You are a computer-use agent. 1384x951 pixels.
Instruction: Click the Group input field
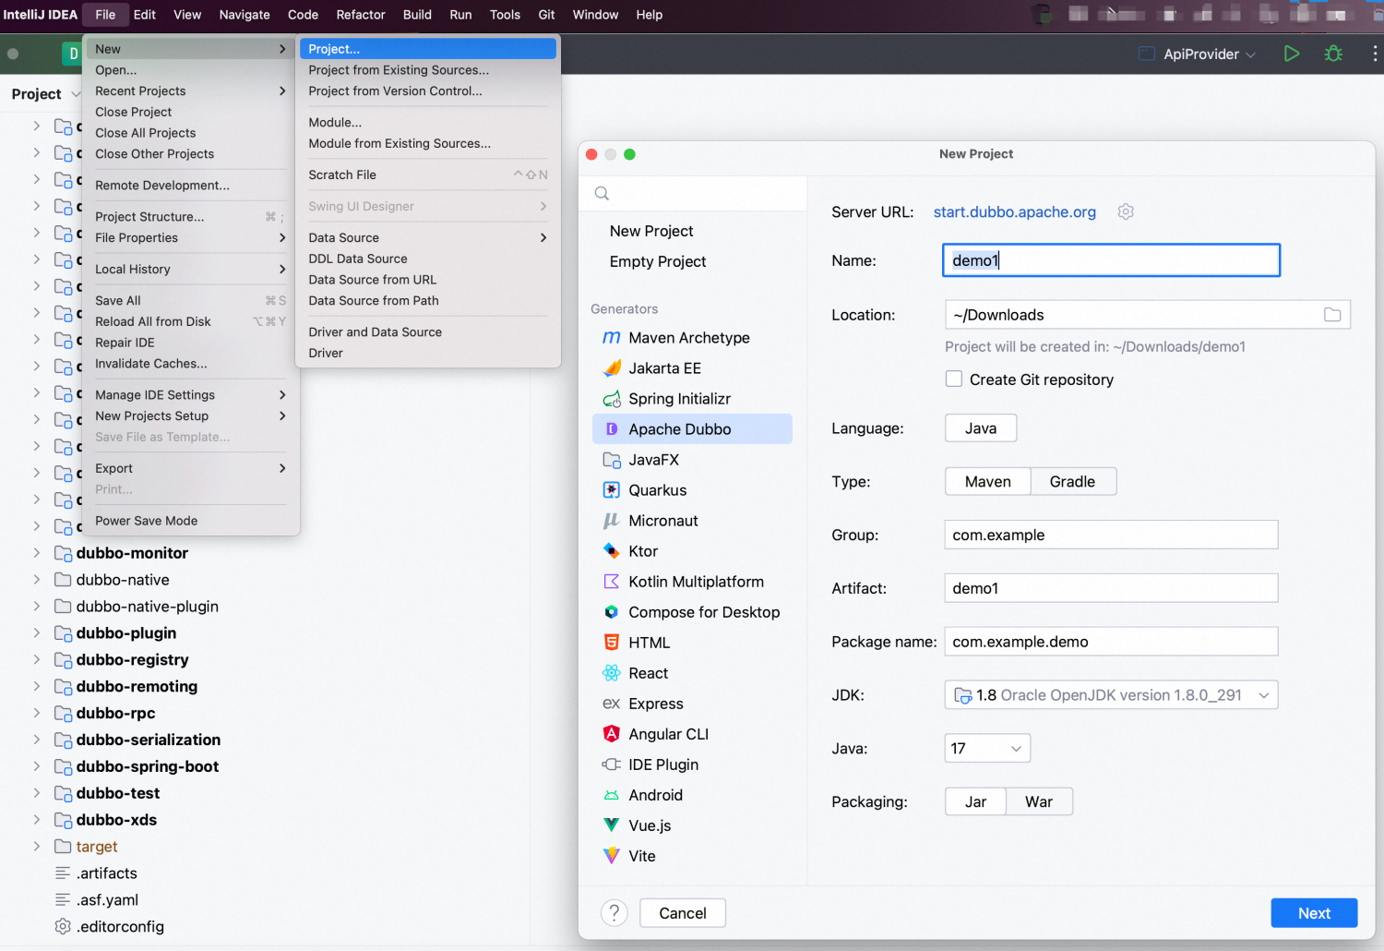click(x=1111, y=536)
